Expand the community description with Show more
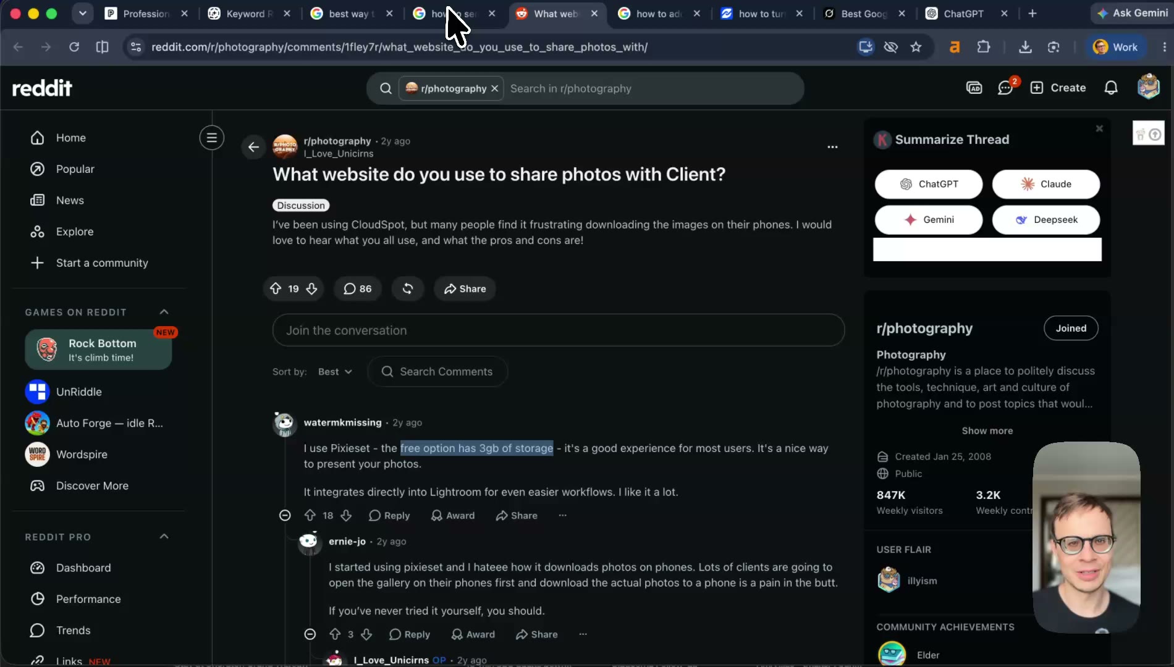This screenshot has width=1174, height=667. point(987,430)
